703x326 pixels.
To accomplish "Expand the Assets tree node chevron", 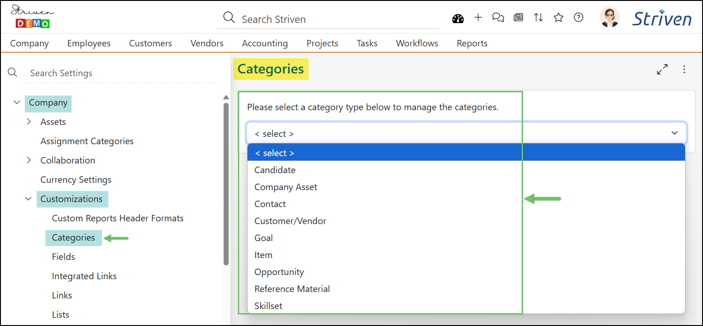I will tap(28, 122).
